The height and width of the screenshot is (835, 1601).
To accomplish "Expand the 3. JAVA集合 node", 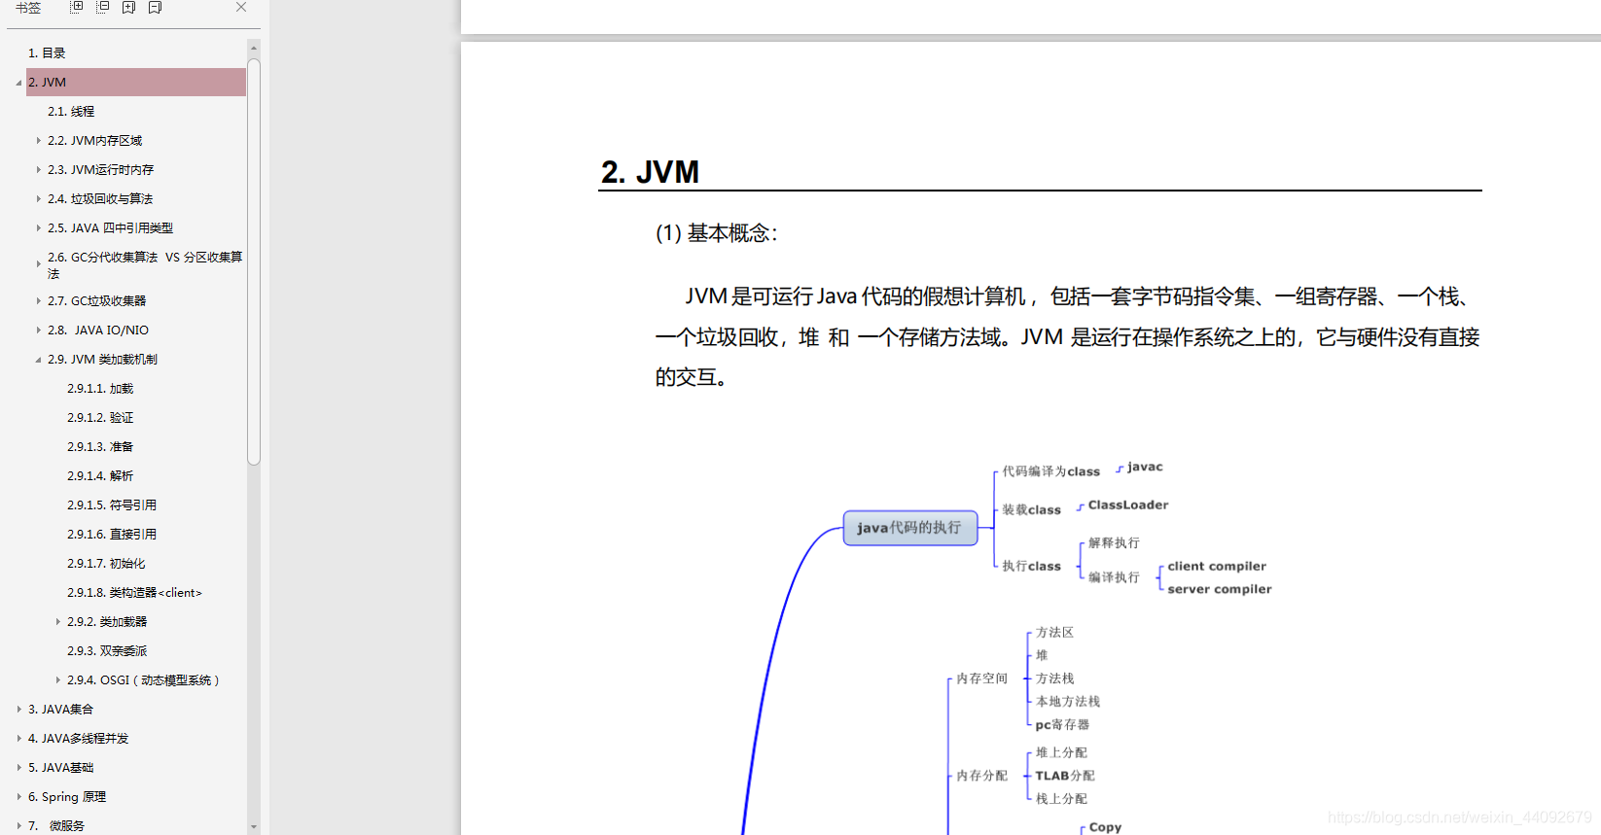I will click(x=18, y=710).
